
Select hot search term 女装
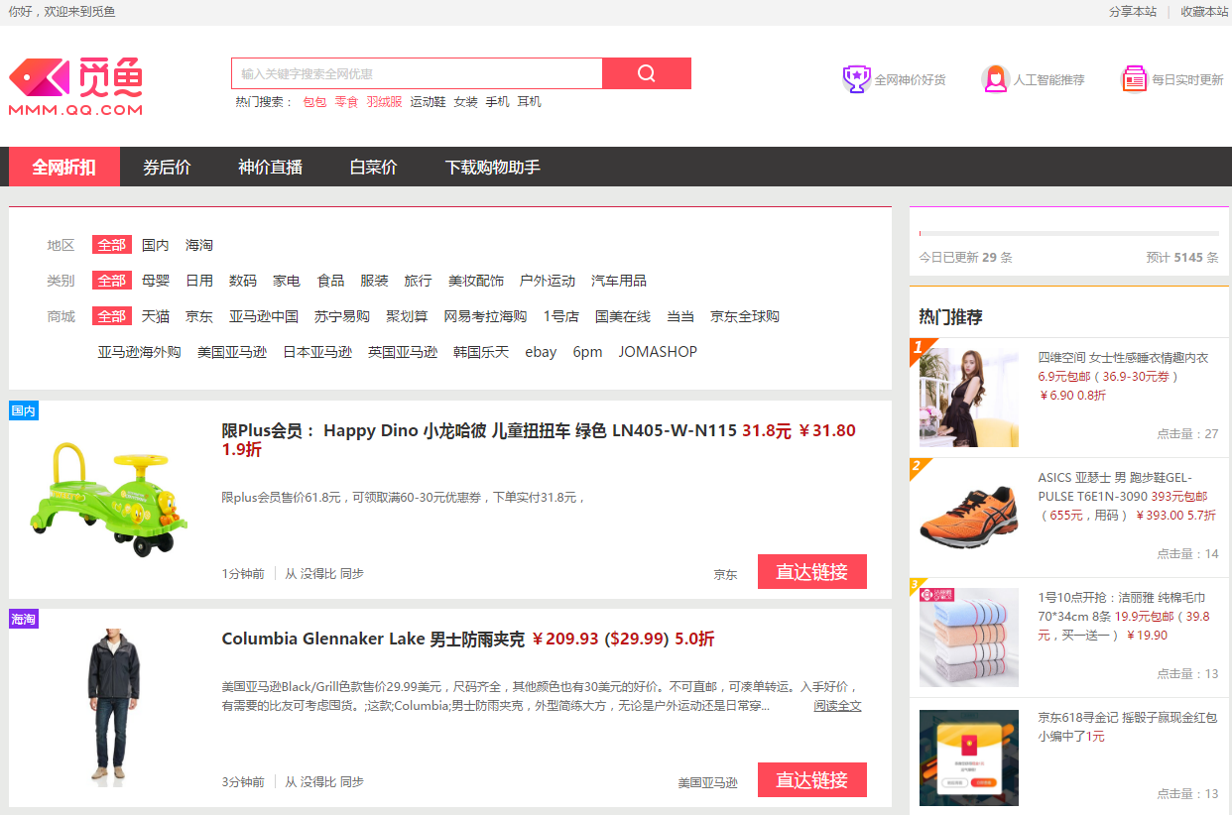coord(465,101)
